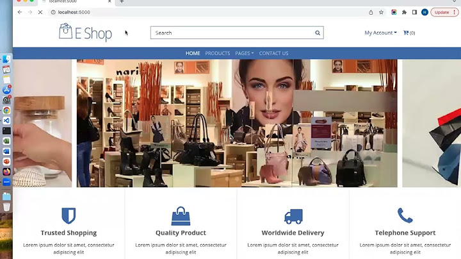461x259 pixels.
Task: Open the colorful camera extension icon
Action: (394, 12)
